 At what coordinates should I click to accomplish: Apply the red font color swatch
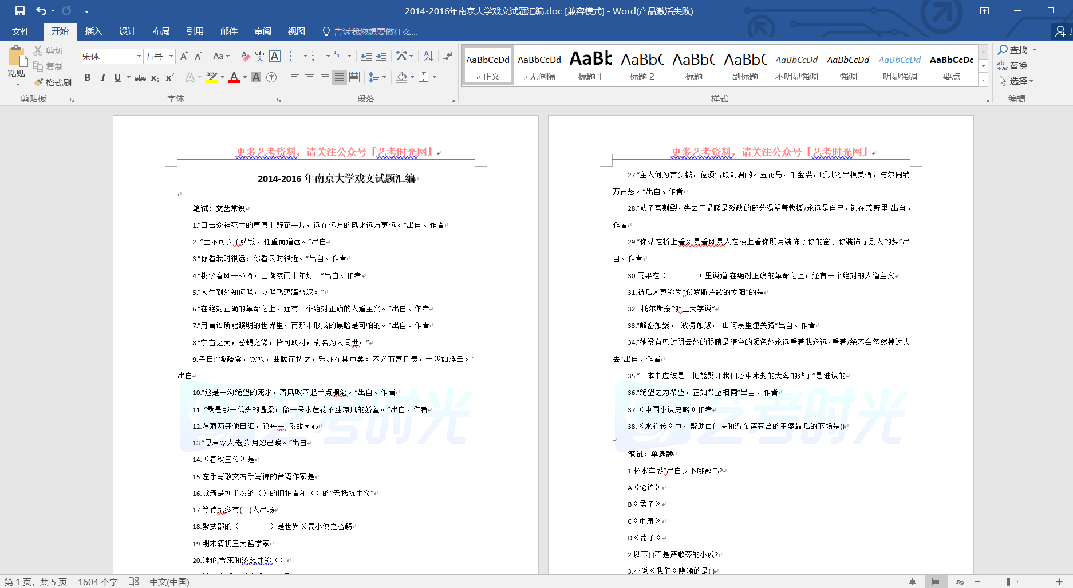pos(234,77)
